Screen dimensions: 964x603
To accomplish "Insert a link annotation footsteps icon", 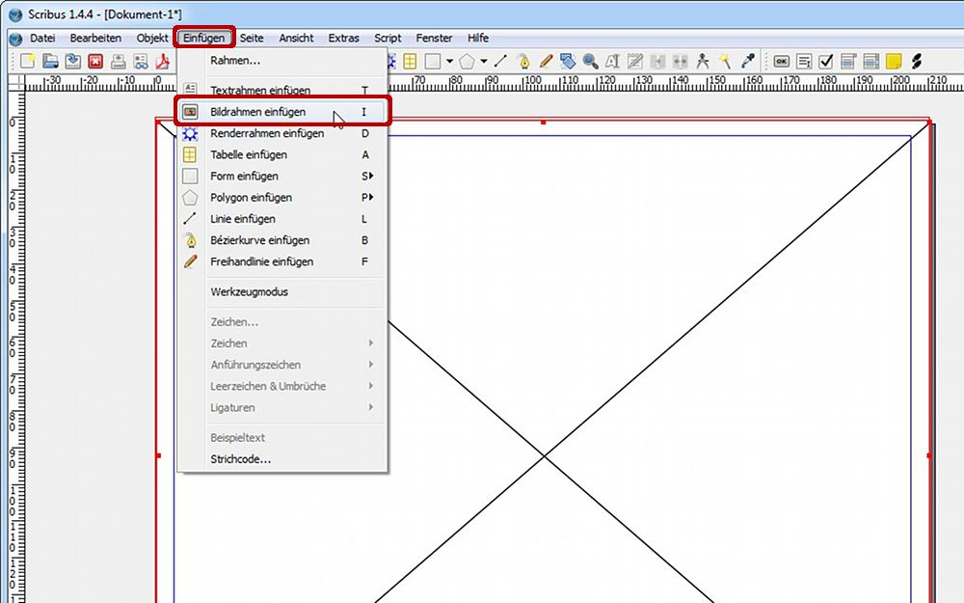I will (x=917, y=61).
